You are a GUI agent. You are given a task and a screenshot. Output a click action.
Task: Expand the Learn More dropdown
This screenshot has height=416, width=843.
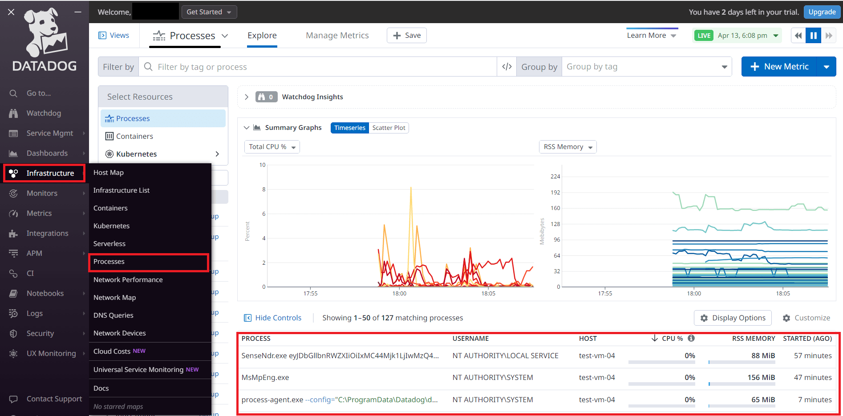652,36
